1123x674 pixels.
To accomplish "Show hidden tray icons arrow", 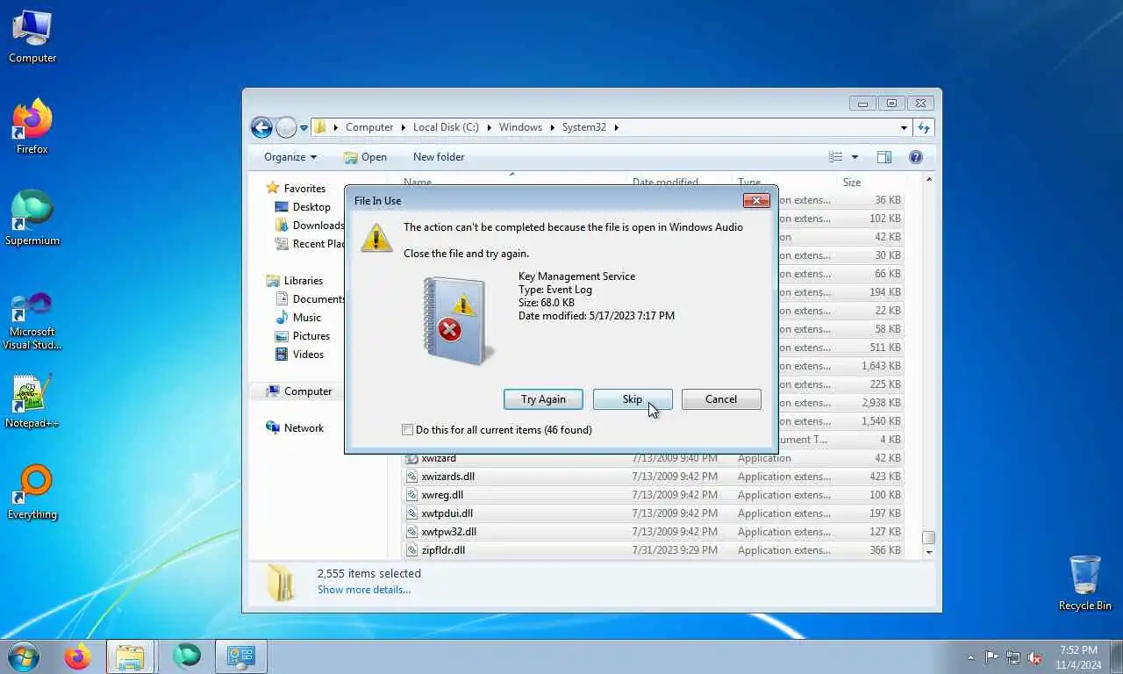I will pos(970,657).
